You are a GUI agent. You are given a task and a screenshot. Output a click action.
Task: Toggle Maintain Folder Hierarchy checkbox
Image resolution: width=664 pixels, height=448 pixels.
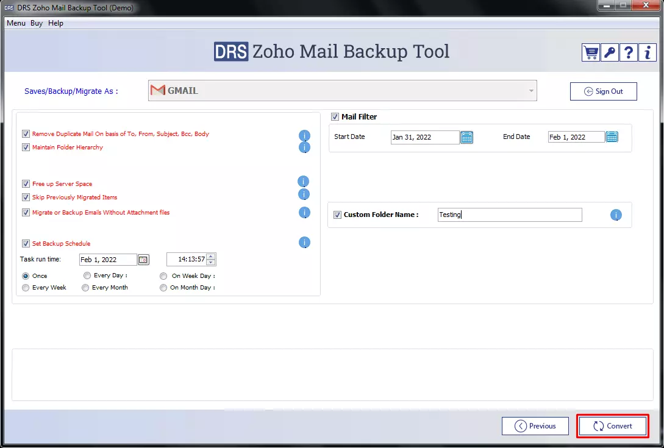pyautogui.click(x=26, y=148)
